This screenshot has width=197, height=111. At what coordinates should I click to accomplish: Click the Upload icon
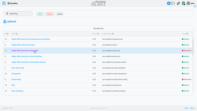[5, 21]
